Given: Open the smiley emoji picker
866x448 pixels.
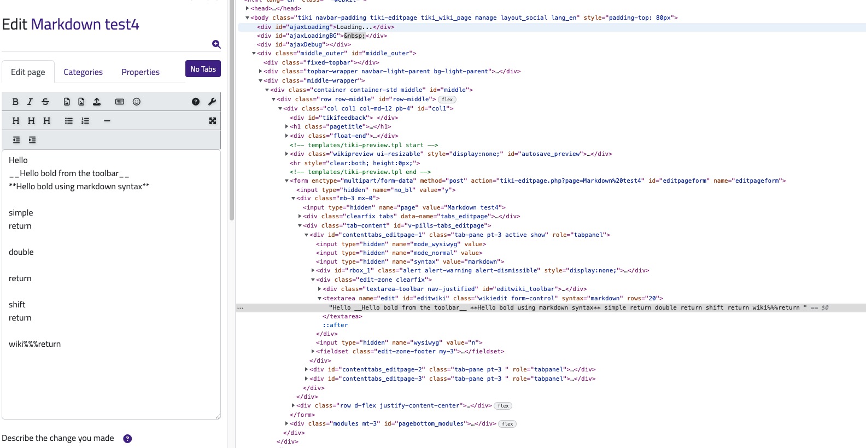Looking at the screenshot, I should point(137,102).
